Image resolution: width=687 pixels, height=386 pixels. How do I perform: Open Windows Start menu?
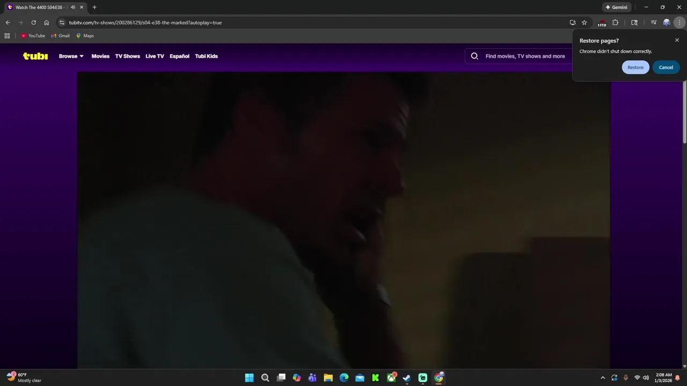click(x=249, y=378)
